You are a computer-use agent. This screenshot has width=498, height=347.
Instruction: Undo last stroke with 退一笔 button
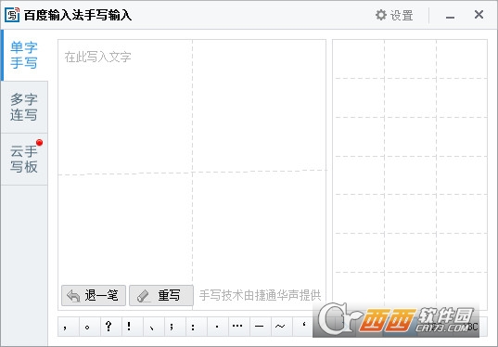[94, 296]
